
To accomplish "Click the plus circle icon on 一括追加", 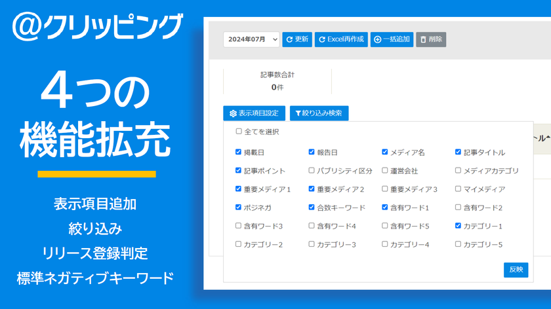I will (x=377, y=40).
